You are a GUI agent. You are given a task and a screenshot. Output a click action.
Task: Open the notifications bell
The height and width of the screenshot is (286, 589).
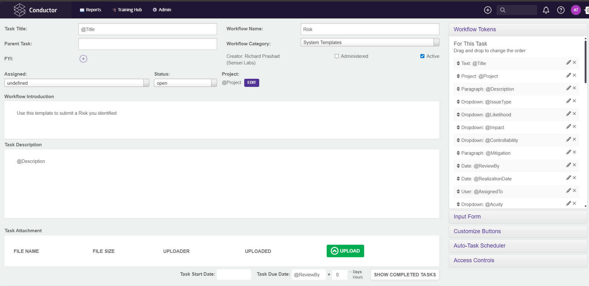coord(546,10)
